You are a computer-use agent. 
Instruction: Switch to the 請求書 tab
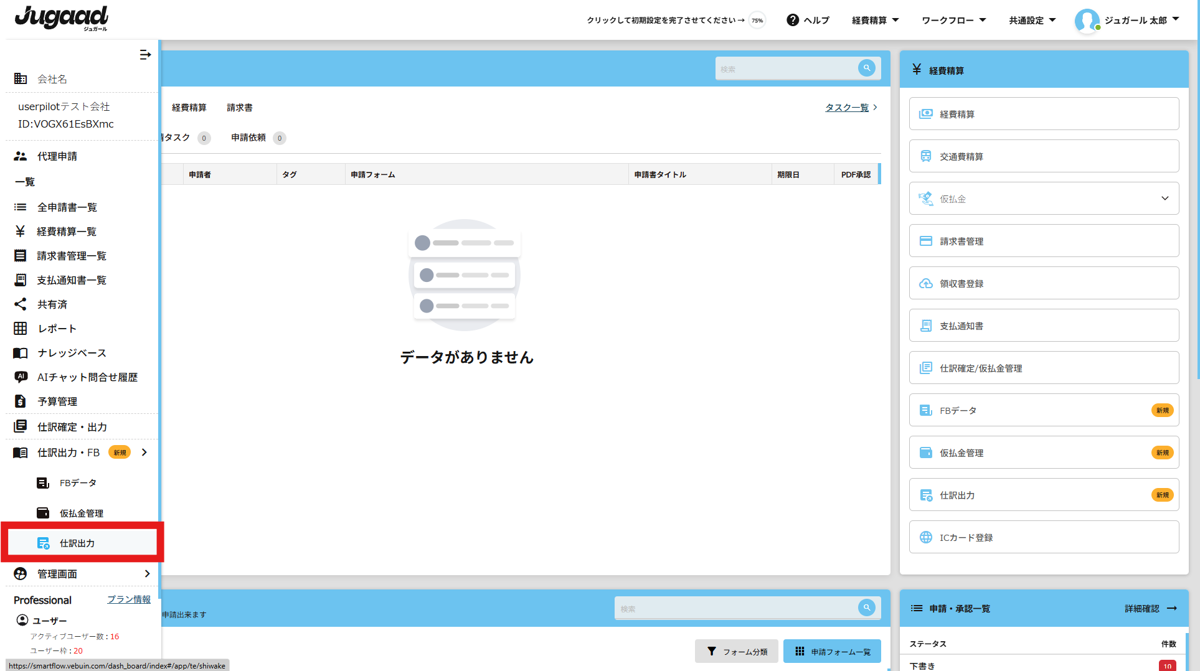pyautogui.click(x=240, y=108)
